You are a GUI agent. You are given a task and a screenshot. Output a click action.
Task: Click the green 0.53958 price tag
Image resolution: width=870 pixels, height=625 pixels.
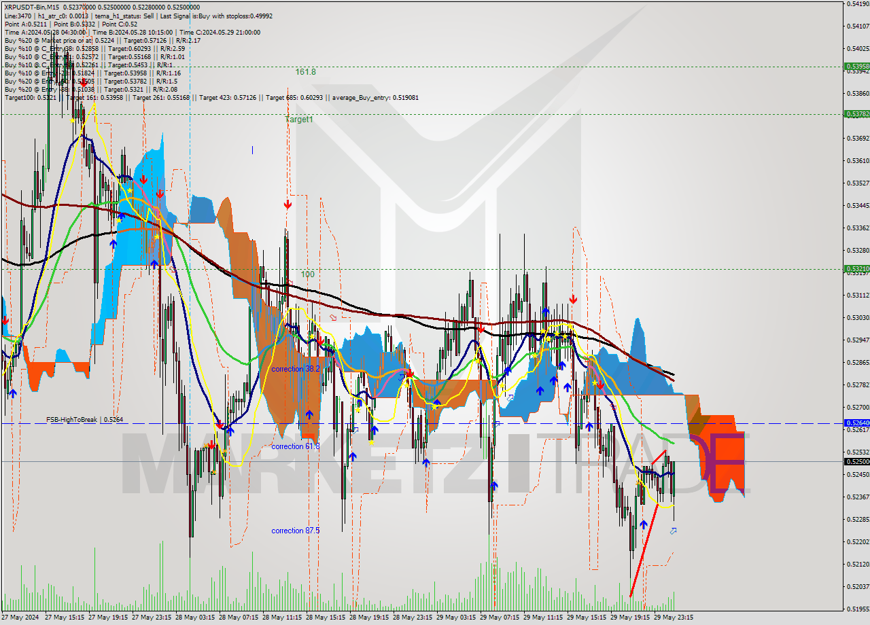tap(856, 67)
